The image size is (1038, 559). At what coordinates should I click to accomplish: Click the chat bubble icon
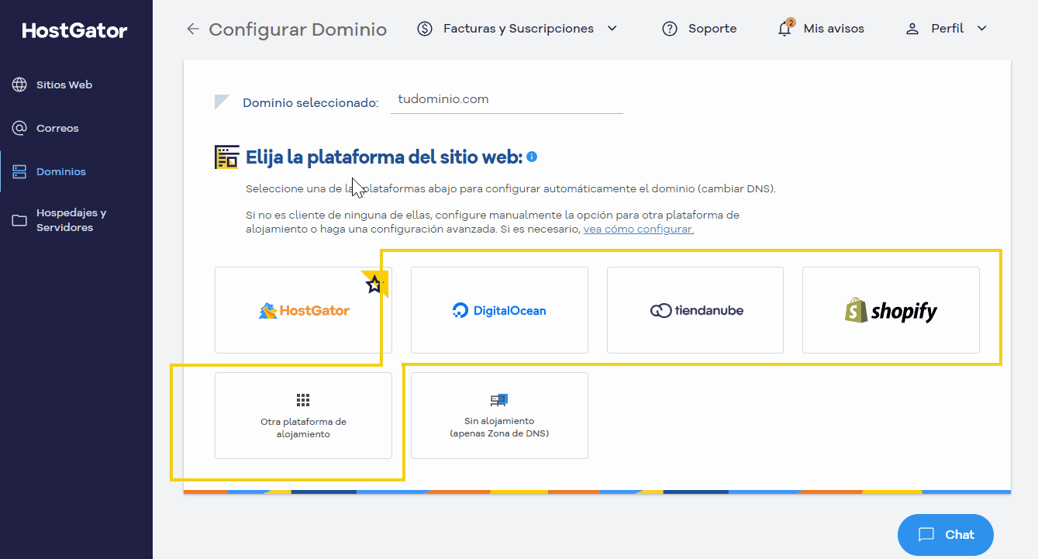(x=926, y=534)
